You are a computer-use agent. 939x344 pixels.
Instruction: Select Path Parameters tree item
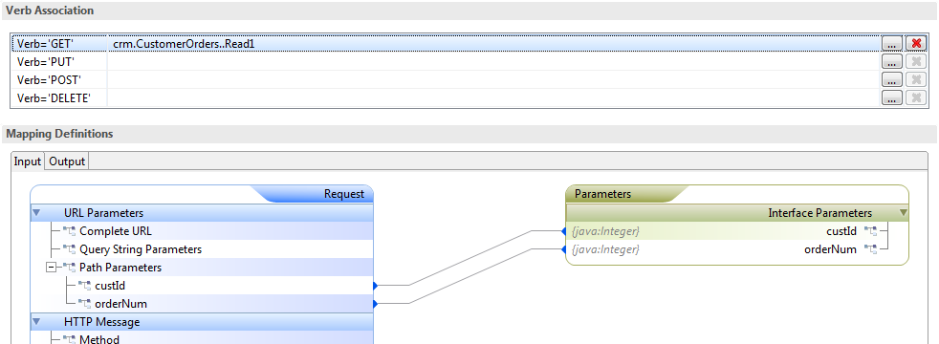click(x=120, y=268)
